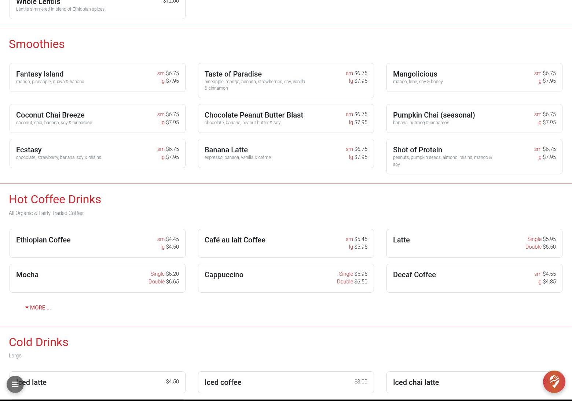Click the Pumpkin Chai (seasonal) item
The image size is (572, 401).
(474, 118)
